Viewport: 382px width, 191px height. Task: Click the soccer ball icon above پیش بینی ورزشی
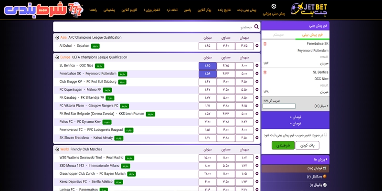(274, 6)
